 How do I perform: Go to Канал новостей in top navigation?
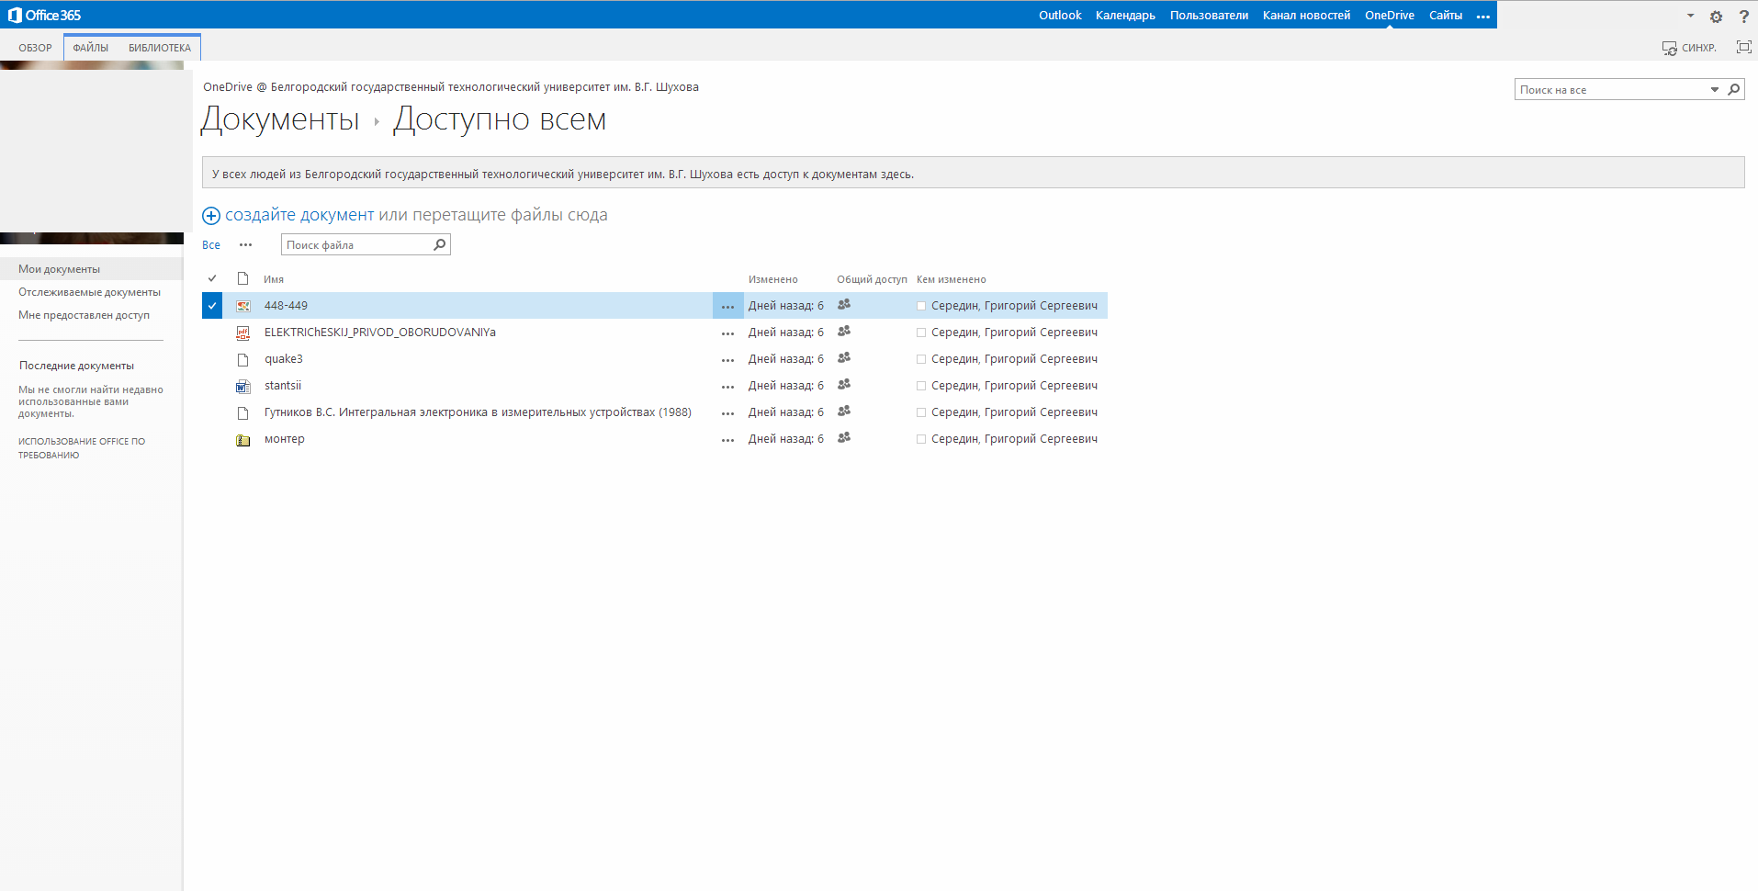(1306, 15)
